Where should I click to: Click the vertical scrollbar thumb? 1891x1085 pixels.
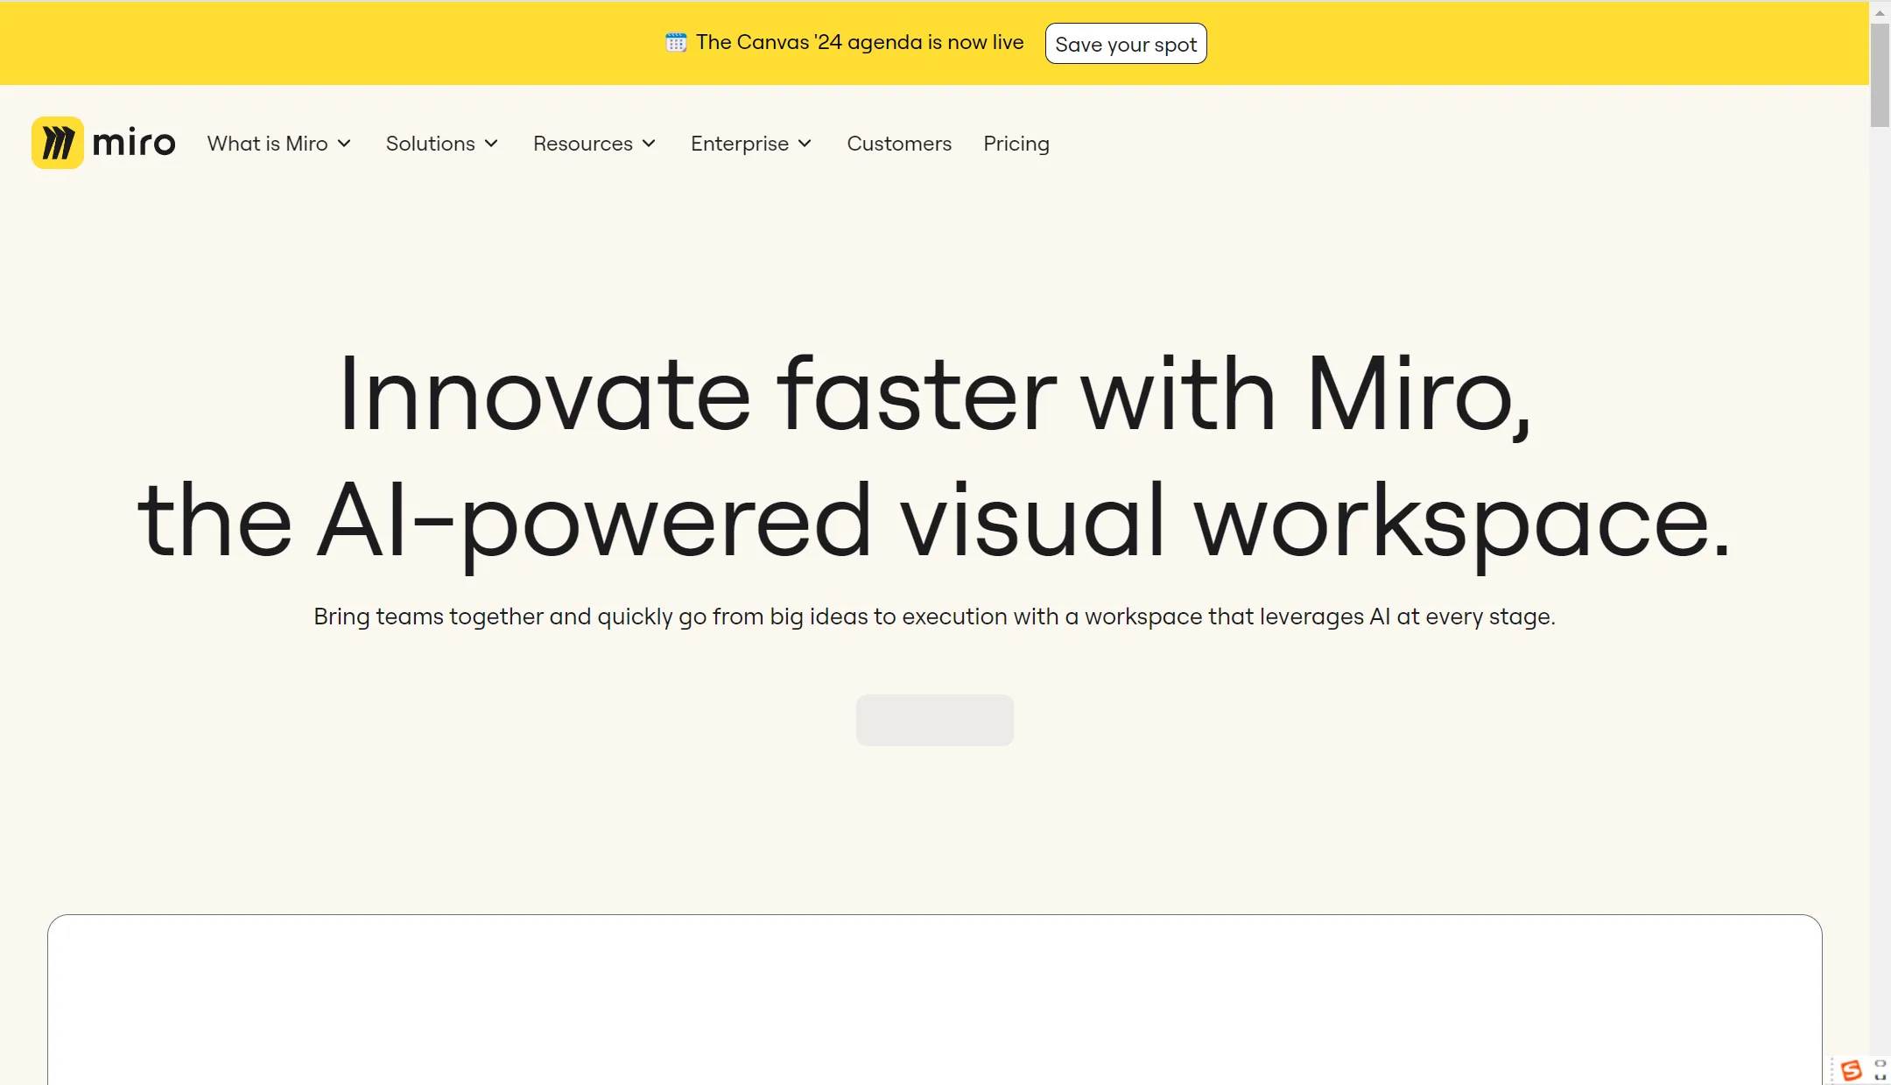pos(1880,75)
